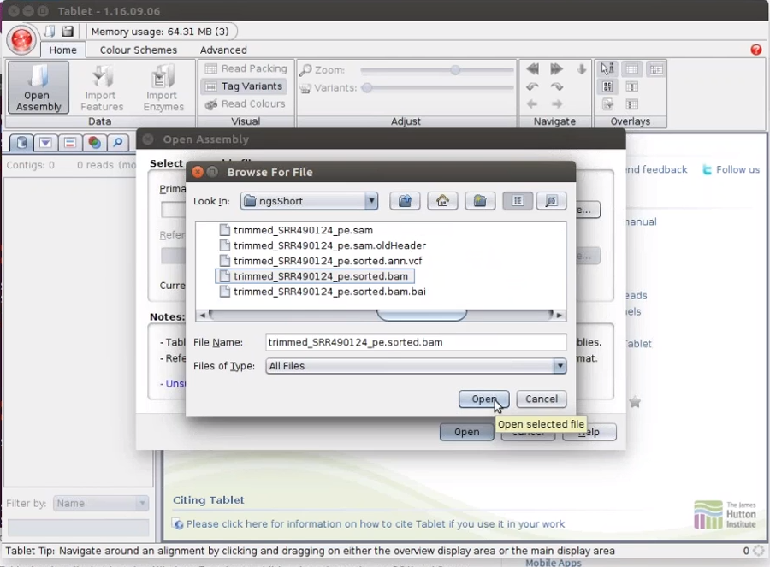This screenshot has width=770, height=567.
Task: Click the forward arrow in Navigate group
Action: click(x=556, y=104)
